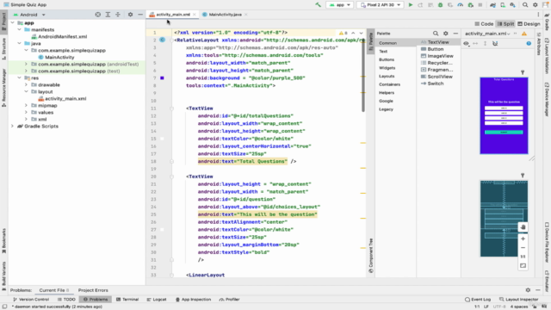Open the search everywhere magnifier
This screenshot has width=551, height=310.
(525, 5)
